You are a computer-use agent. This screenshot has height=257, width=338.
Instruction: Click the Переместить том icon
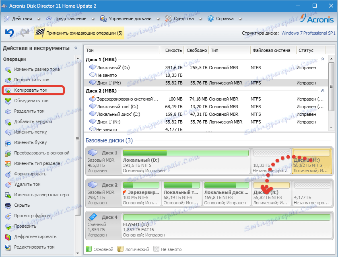click(x=8, y=80)
